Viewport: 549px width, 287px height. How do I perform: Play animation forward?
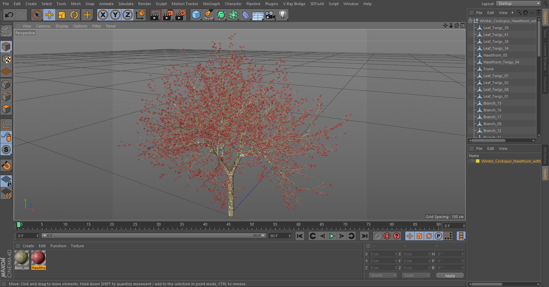click(332, 236)
